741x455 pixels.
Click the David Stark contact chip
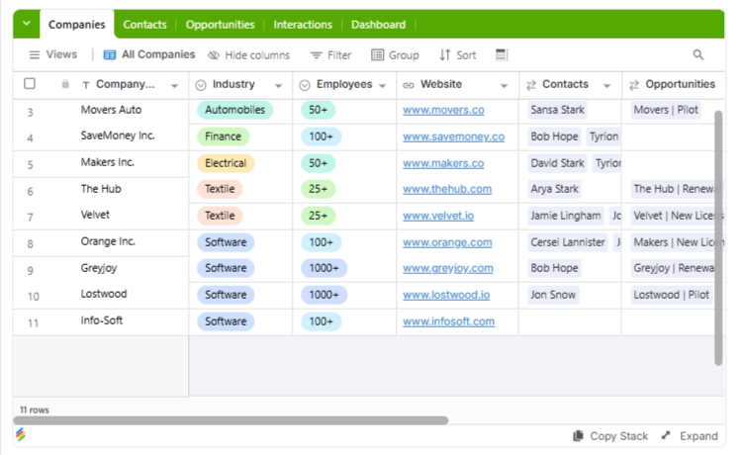pos(557,163)
